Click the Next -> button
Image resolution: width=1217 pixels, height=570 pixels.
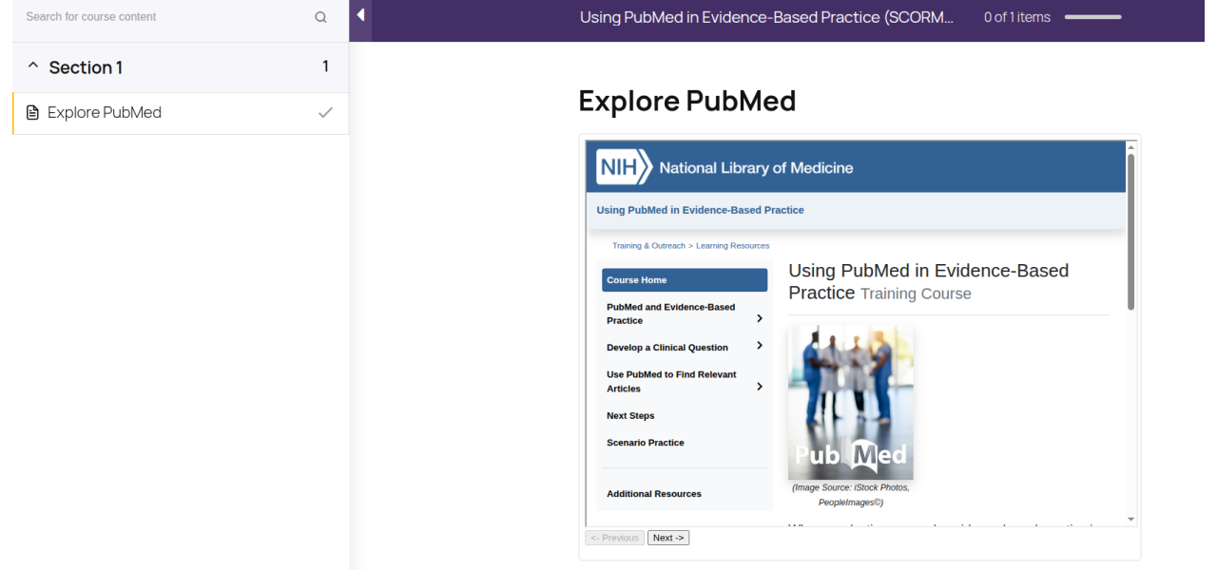pos(668,538)
